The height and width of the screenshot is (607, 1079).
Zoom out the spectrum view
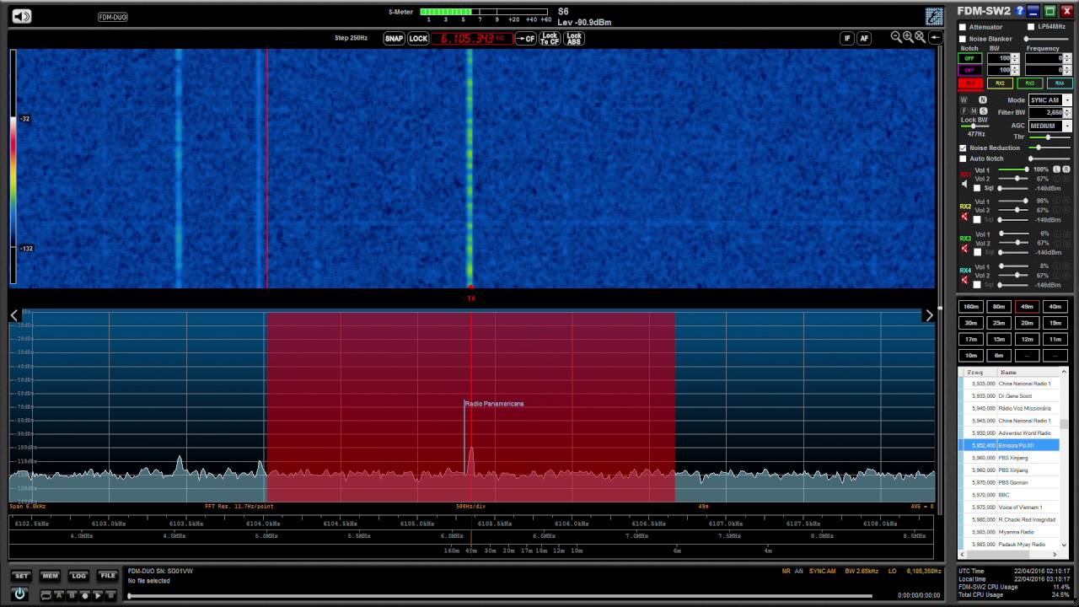tap(896, 37)
